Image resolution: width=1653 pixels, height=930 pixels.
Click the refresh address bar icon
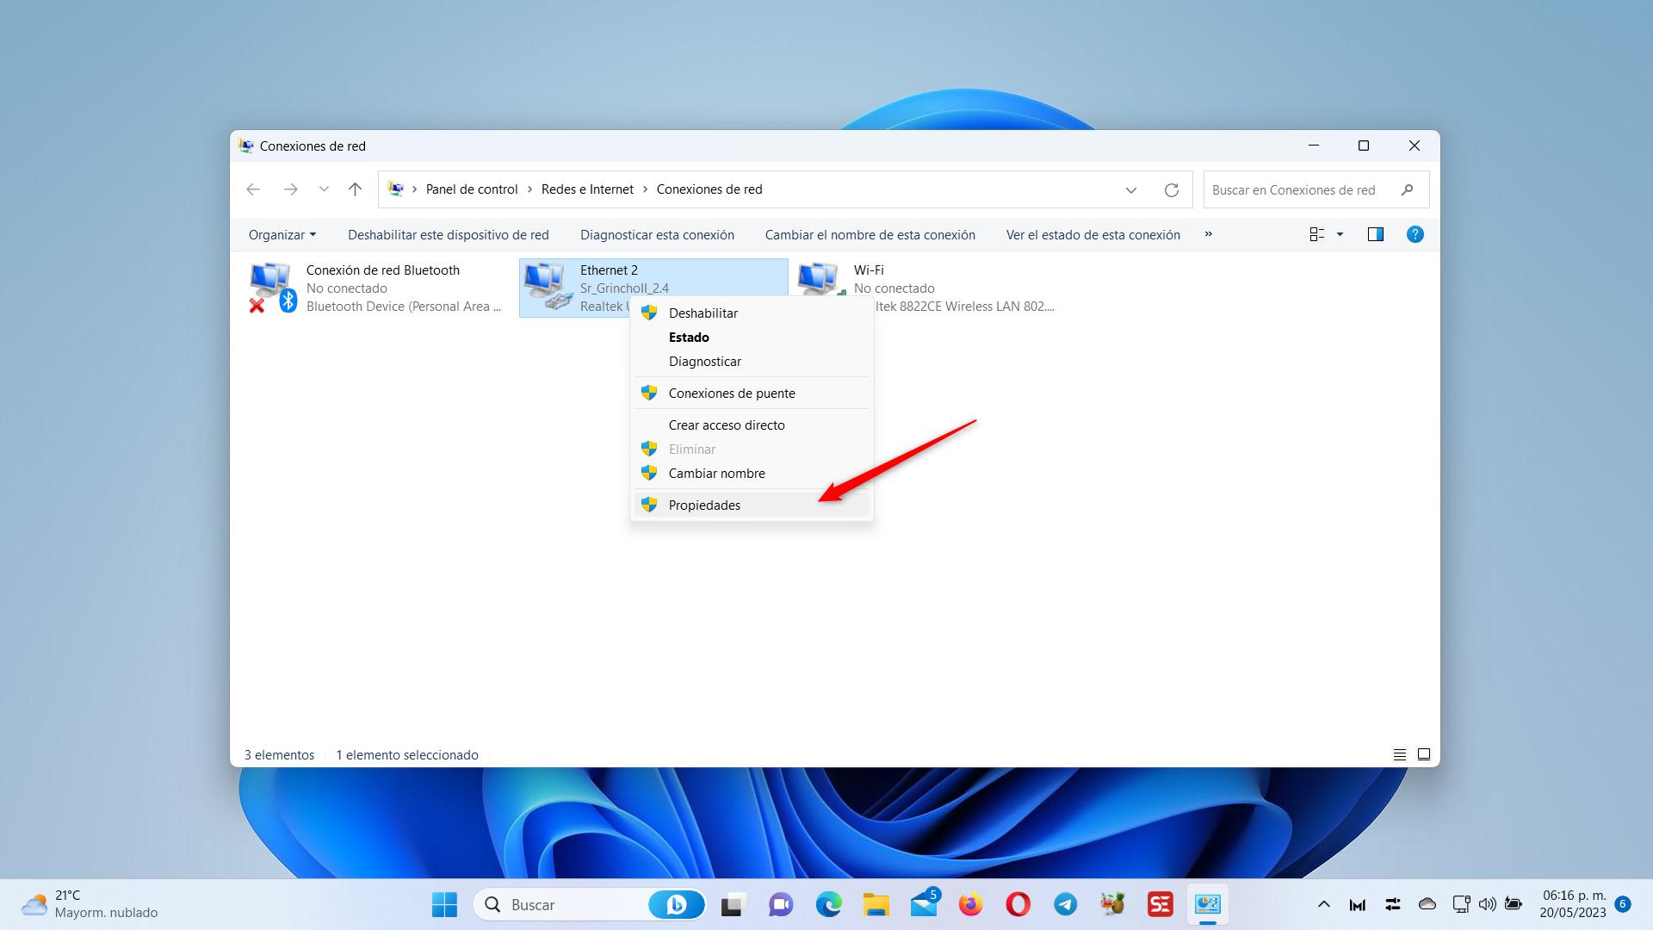click(x=1171, y=189)
